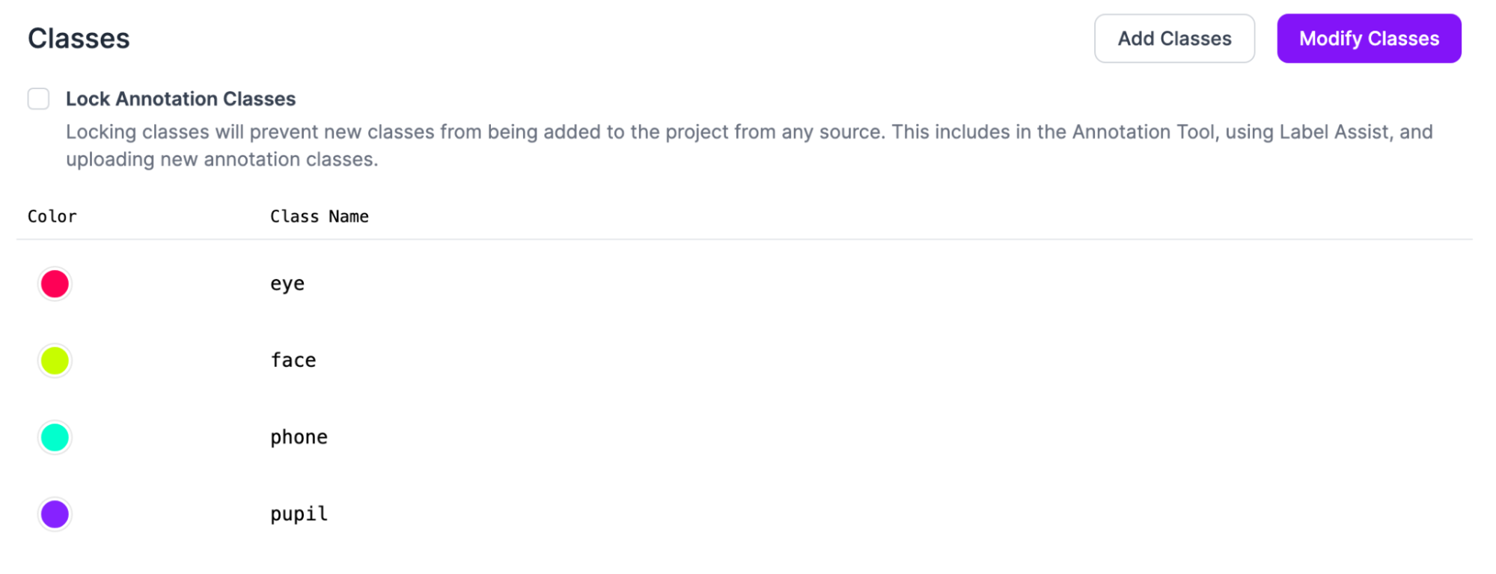Select the teal color swatch for phone
Viewport: 1496px width, 574px height.
click(55, 438)
